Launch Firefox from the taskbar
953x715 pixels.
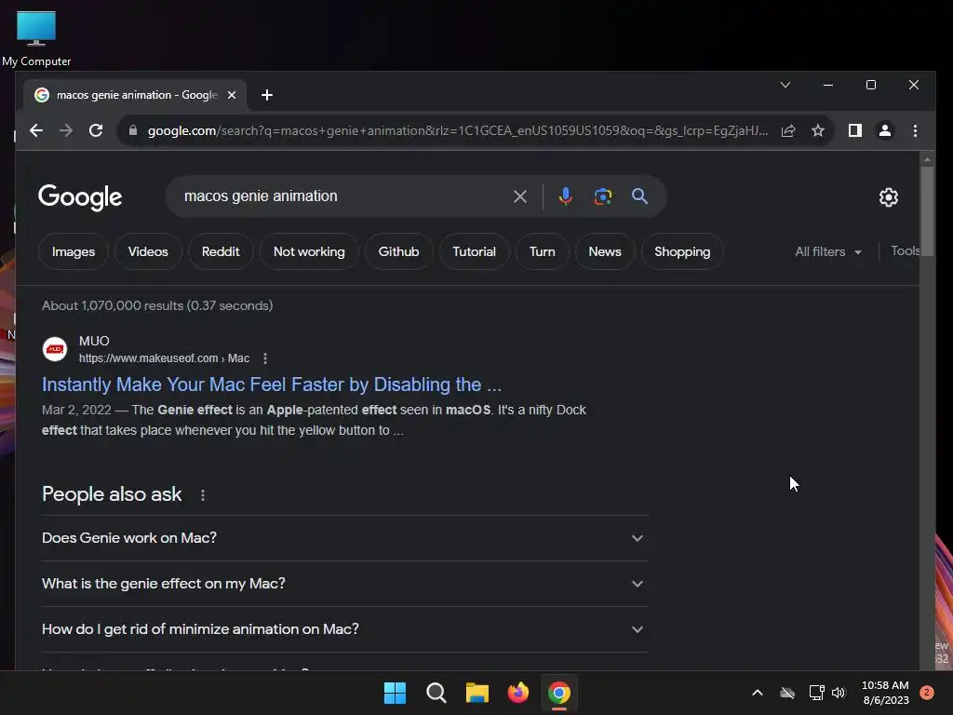click(517, 693)
